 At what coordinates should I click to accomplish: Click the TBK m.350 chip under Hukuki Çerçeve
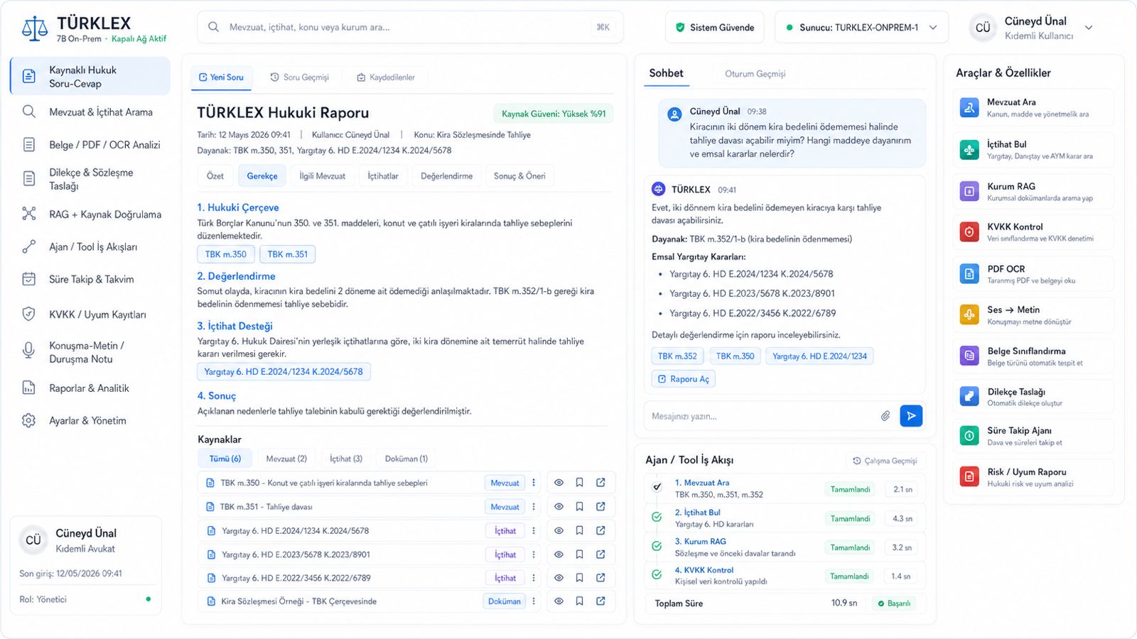coord(226,254)
